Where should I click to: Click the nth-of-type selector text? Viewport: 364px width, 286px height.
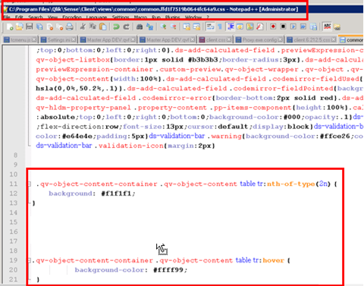coord(291,184)
